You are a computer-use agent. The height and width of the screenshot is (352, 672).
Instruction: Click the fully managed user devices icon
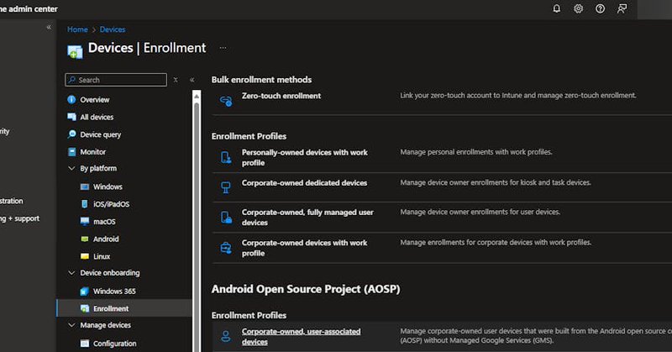(x=226, y=217)
